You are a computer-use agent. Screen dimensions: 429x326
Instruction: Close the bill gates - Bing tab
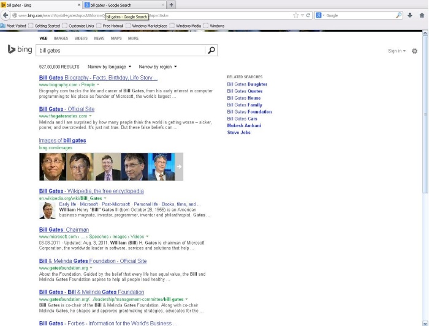click(x=79, y=5)
